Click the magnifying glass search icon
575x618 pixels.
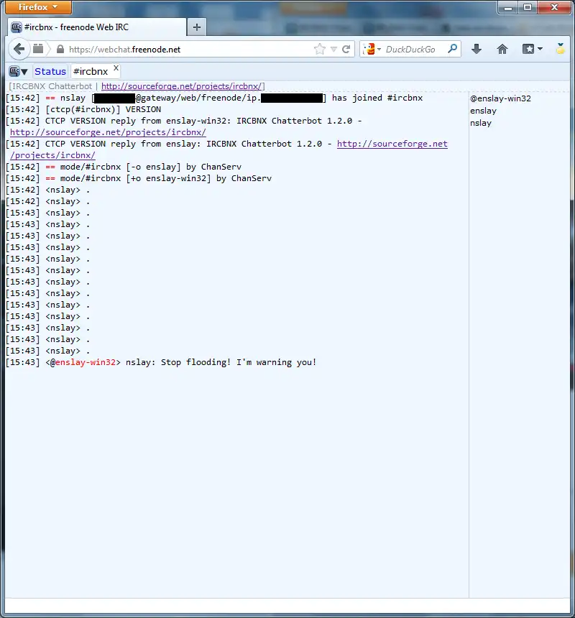[x=452, y=49]
